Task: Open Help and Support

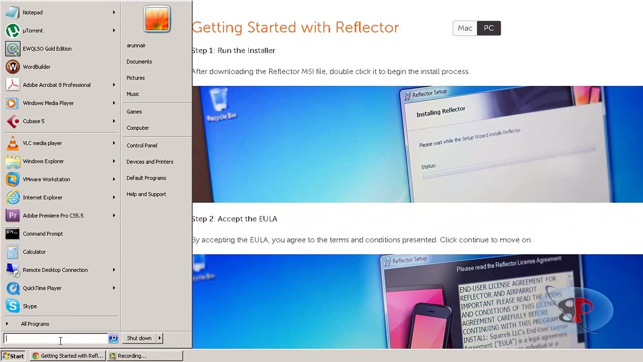Action: (x=146, y=194)
